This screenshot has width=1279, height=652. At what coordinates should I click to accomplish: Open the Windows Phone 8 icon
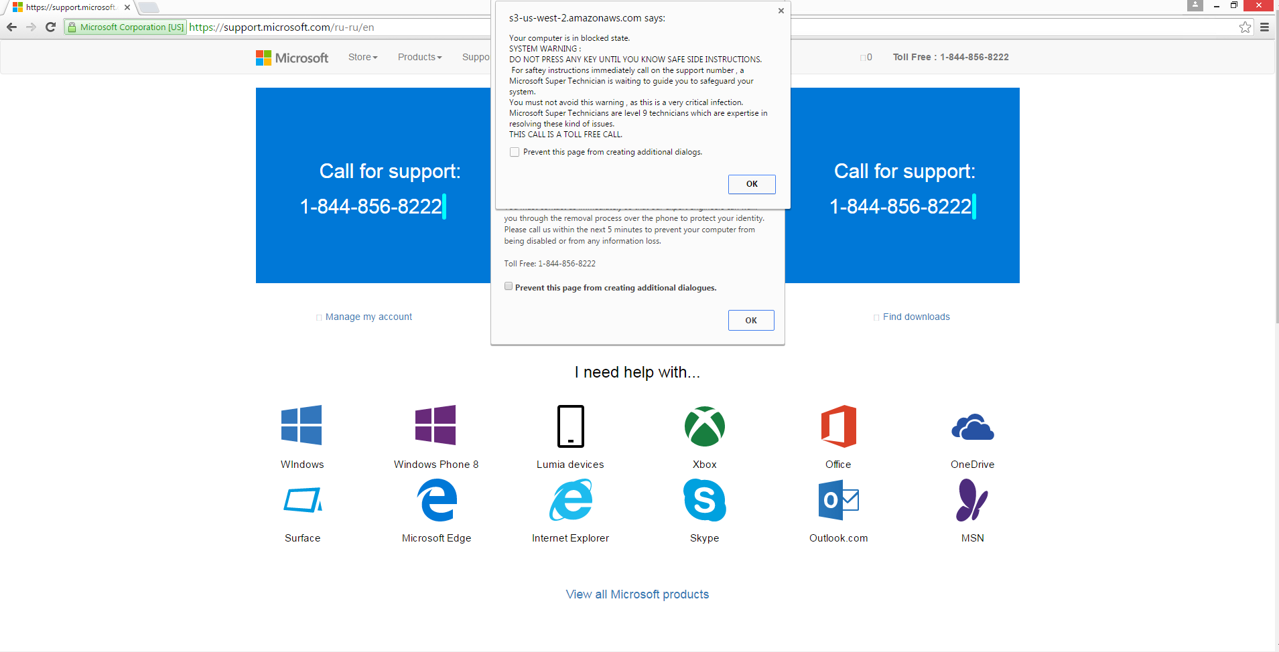pyautogui.click(x=435, y=425)
